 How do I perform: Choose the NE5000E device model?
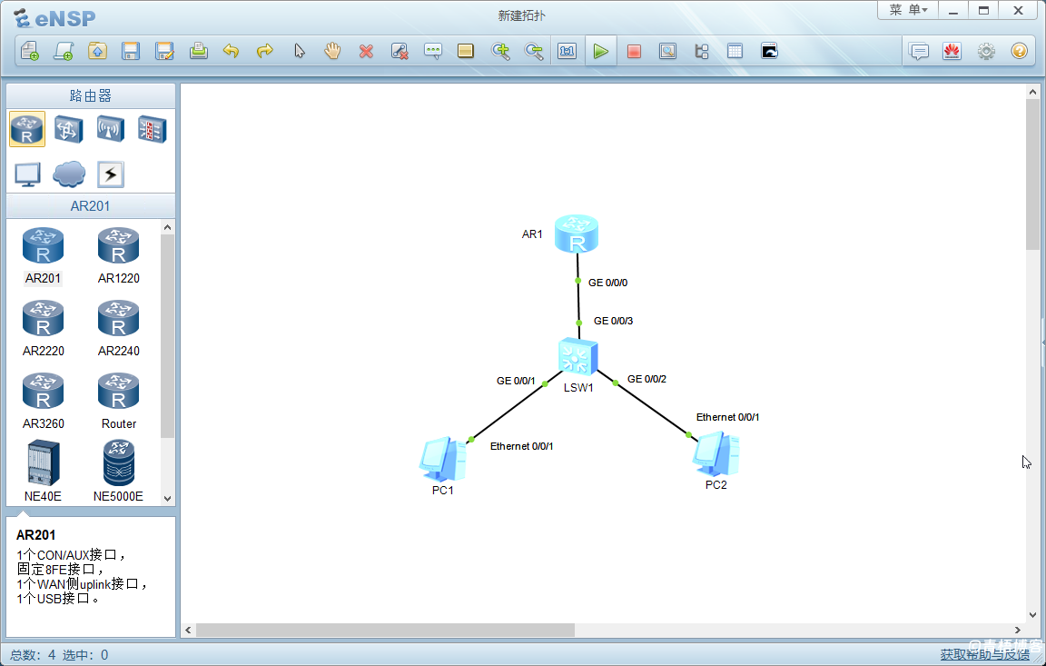119,471
